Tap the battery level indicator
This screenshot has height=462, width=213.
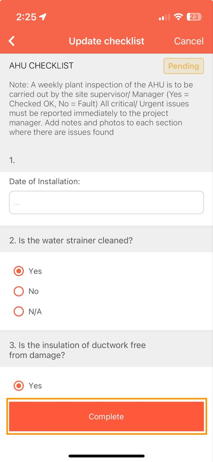194,17
